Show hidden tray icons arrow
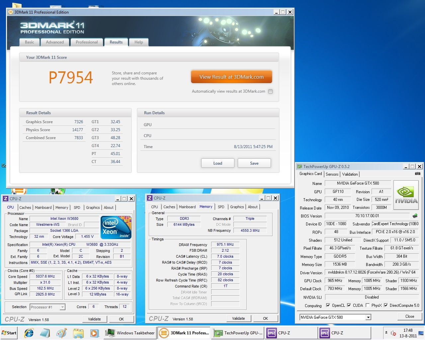The height and width of the screenshot is (340, 425). [386, 333]
